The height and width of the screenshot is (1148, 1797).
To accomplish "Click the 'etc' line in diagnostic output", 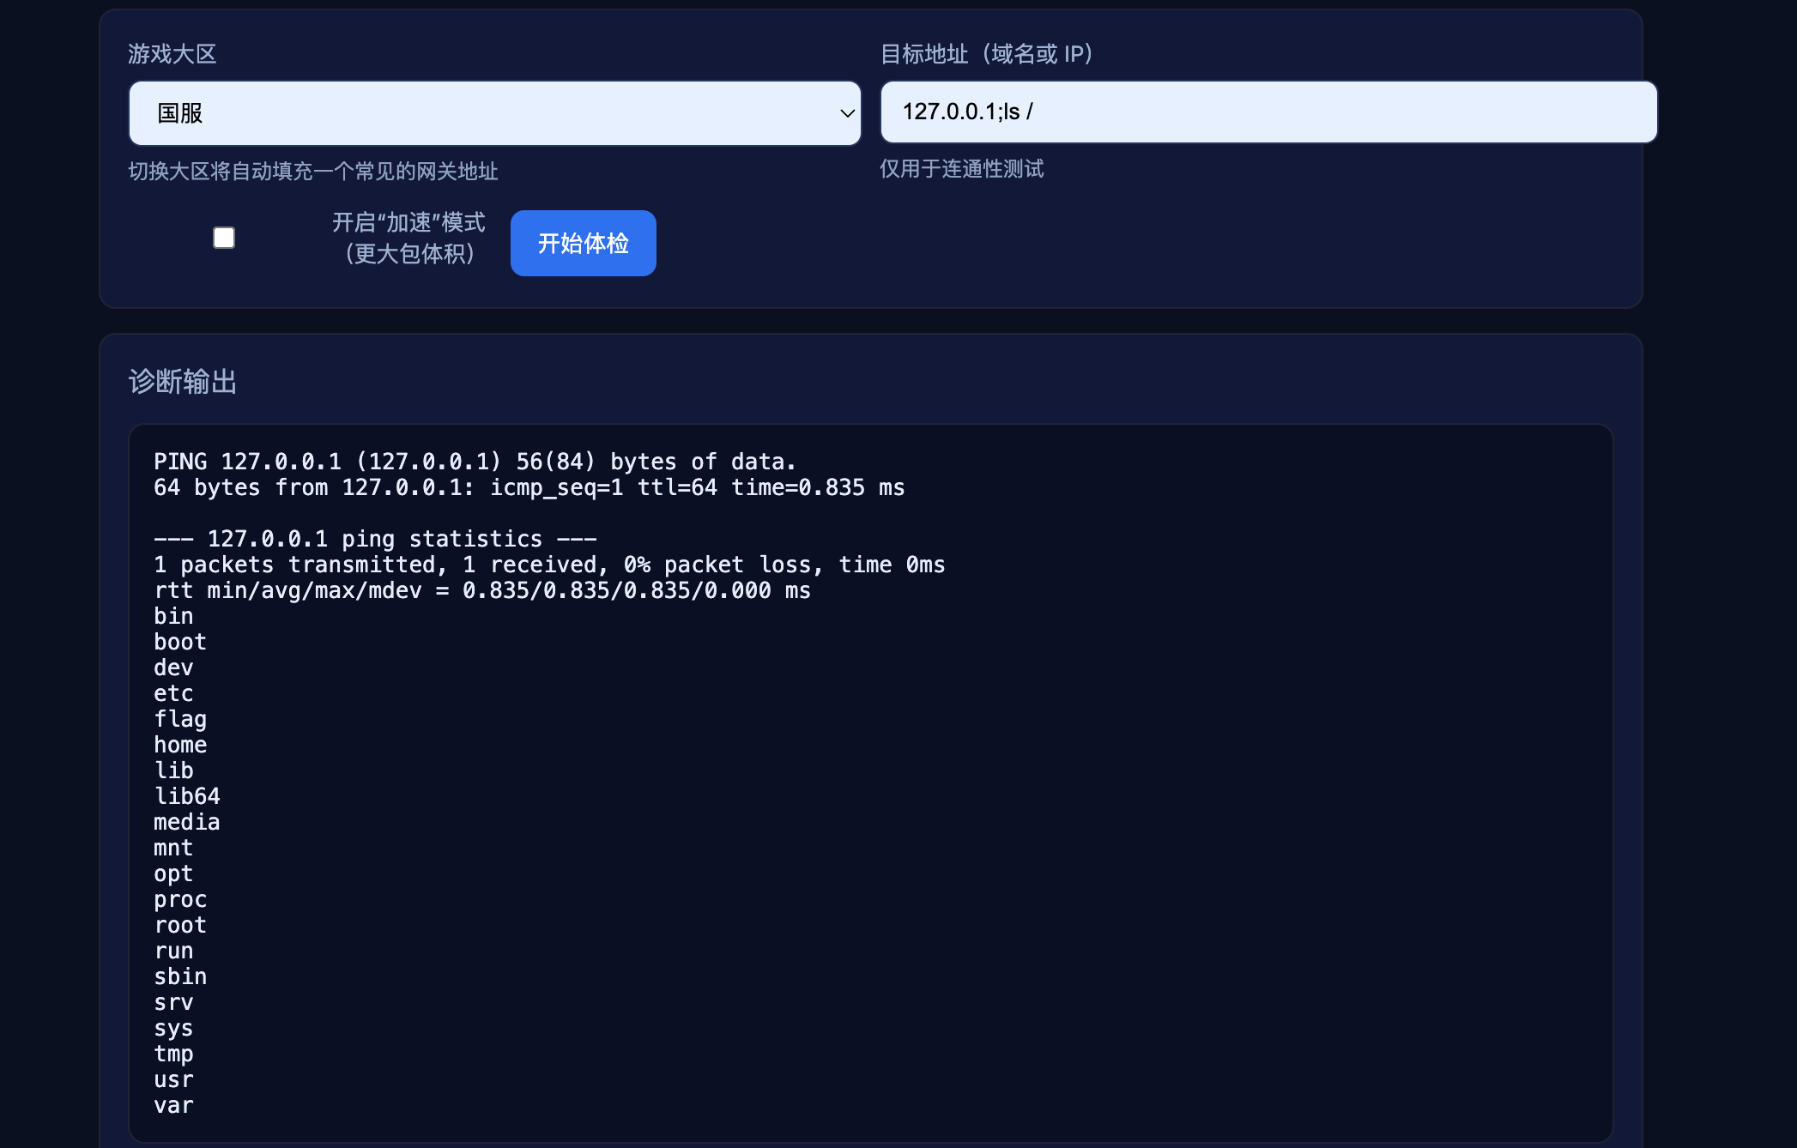I will click(x=173, y=693).
